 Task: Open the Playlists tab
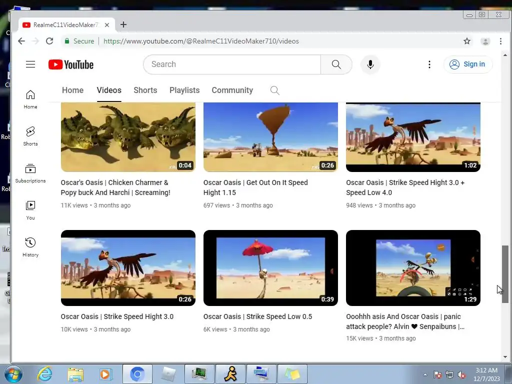tap(184, 90)
